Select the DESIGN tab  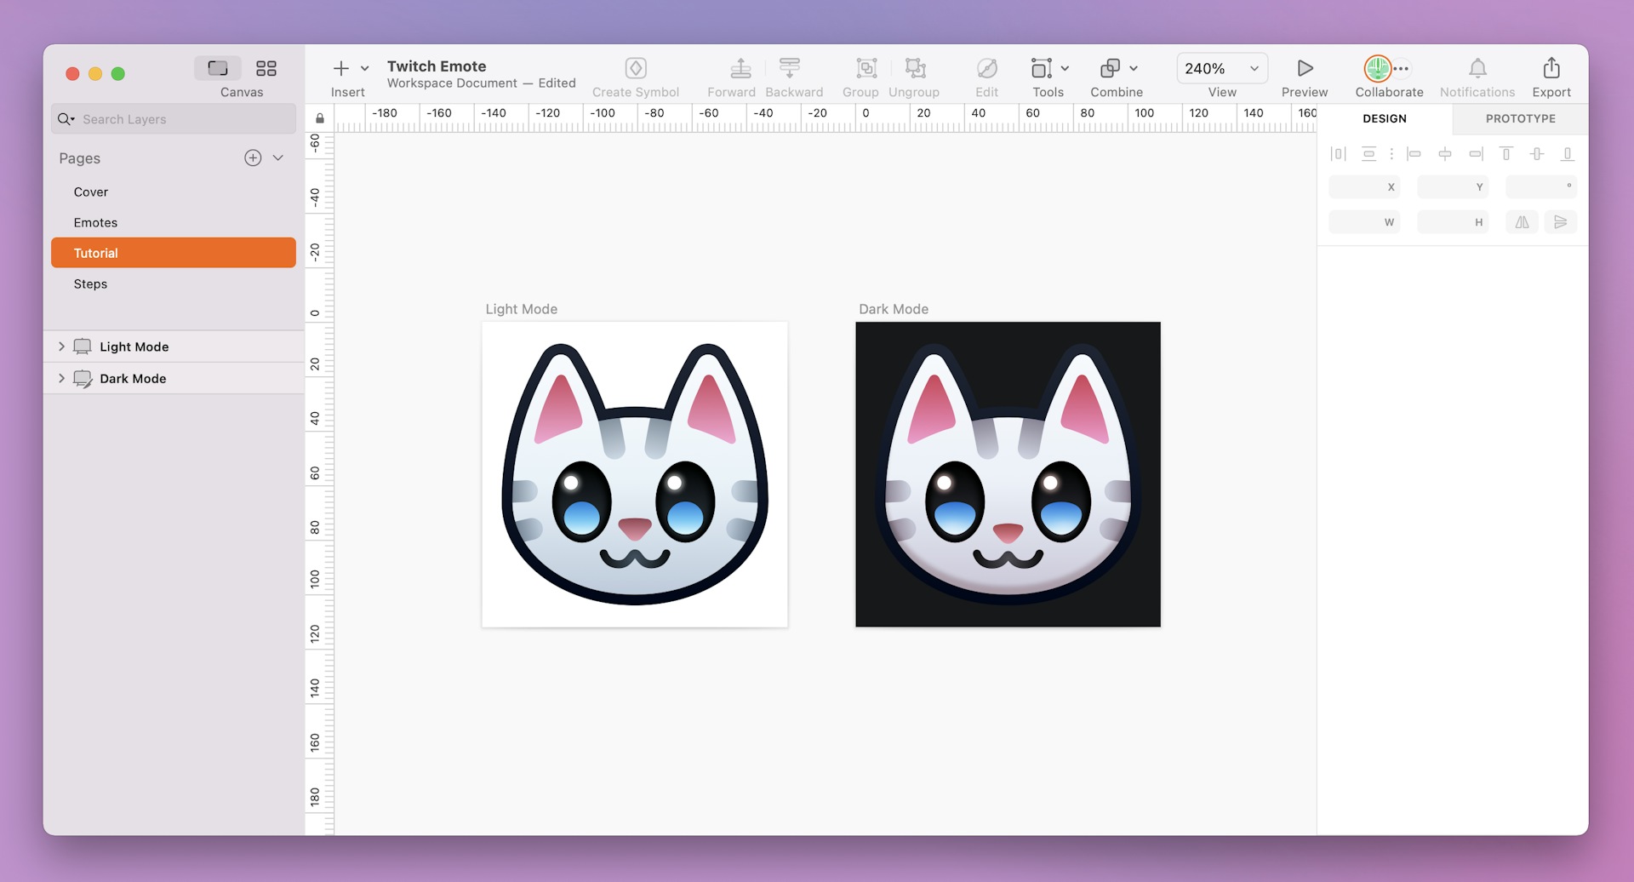pos(1385,118)
